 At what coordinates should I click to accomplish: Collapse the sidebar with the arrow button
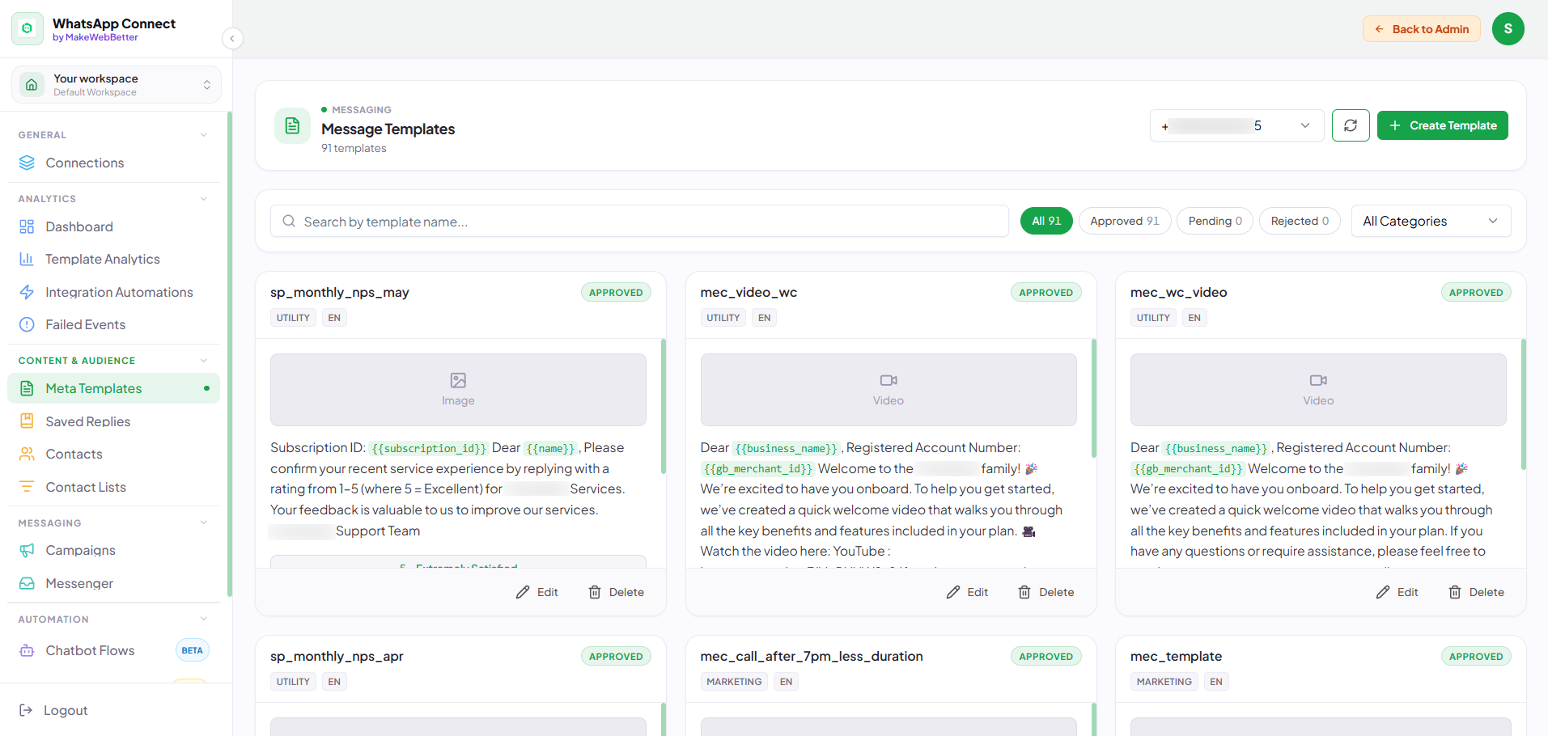(232, 39)
